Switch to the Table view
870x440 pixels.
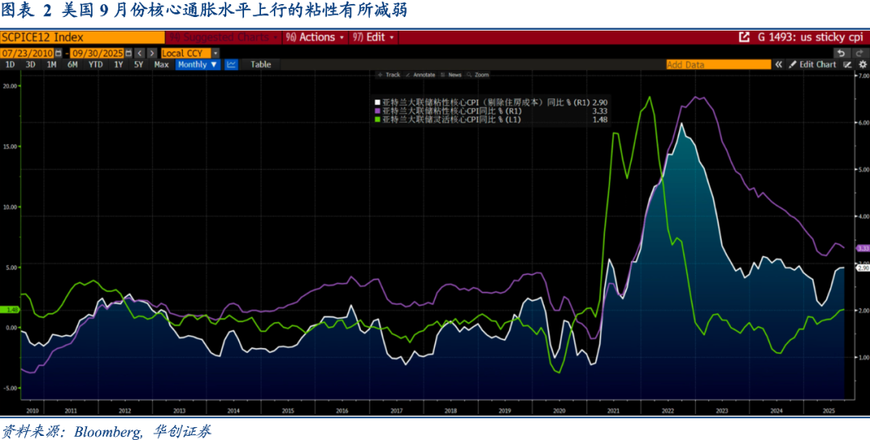coord(261,64)
